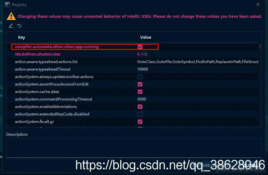The image size is (268, 175).
Task: Toggle actionSystem.fix.alt.gr checkbox
Action: tap(140, 122)
